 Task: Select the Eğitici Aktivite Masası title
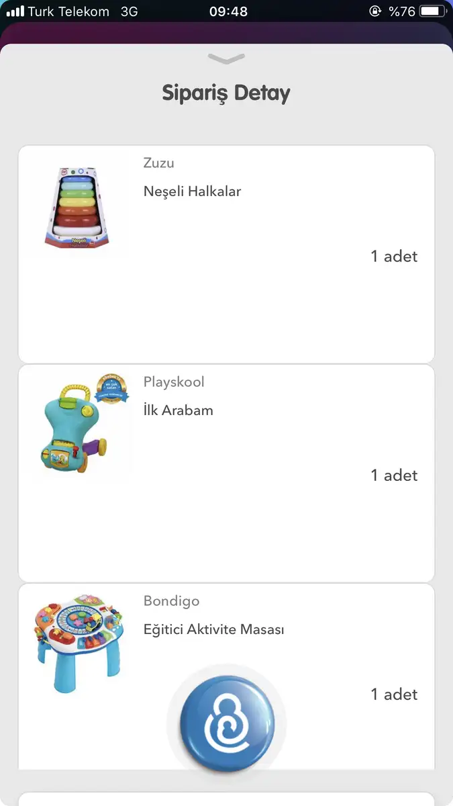214,629
